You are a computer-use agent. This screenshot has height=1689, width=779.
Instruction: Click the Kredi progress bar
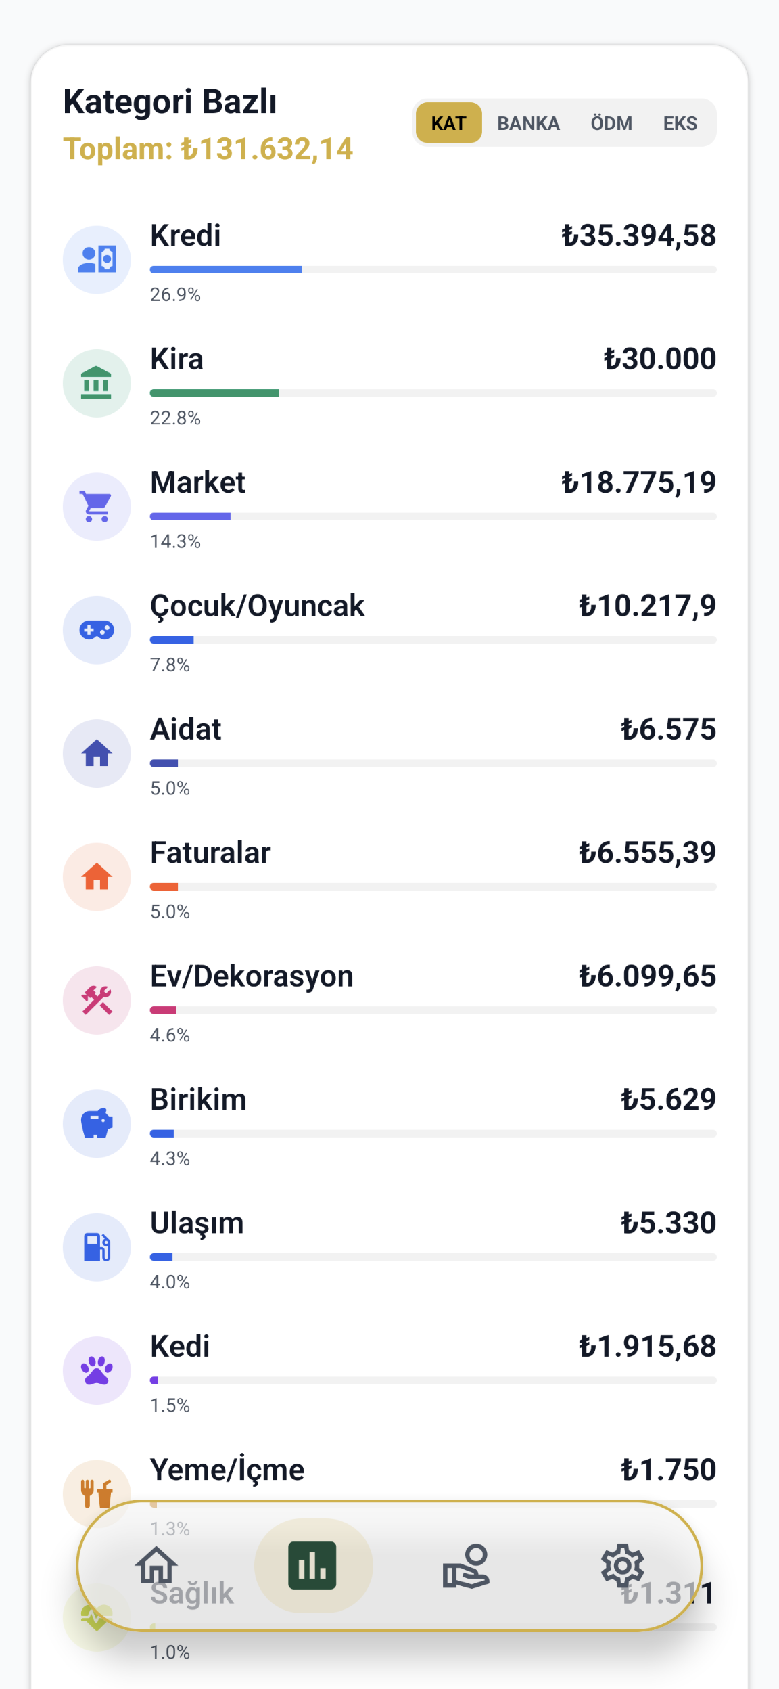[x=433, y=269]
